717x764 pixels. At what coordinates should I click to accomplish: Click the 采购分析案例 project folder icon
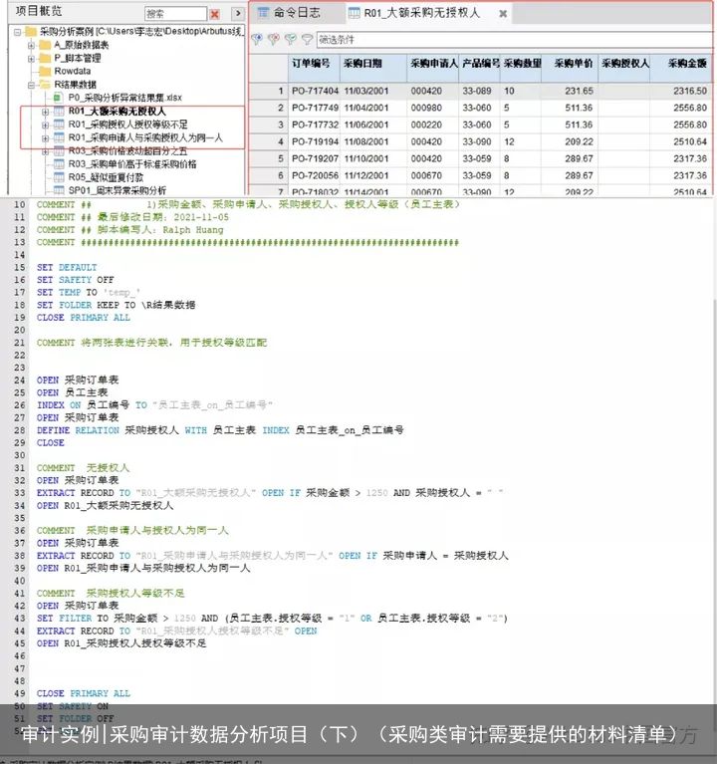click(31, 32)
